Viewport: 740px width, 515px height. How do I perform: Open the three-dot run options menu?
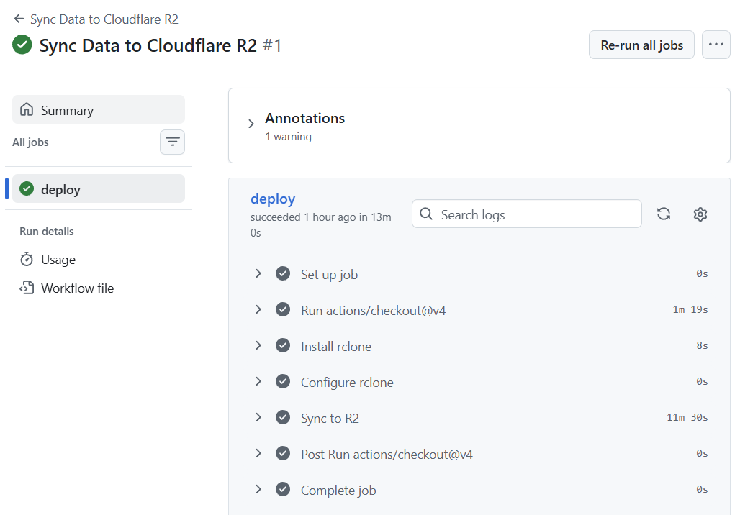716,45
